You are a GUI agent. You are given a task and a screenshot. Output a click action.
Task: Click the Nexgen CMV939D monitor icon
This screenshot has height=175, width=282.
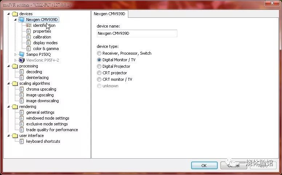pos(22,20)
